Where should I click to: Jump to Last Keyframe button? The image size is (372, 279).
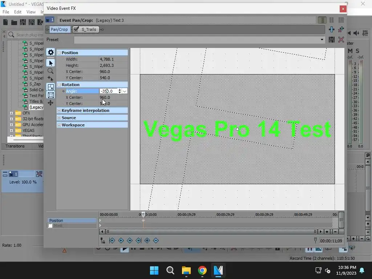138,240
